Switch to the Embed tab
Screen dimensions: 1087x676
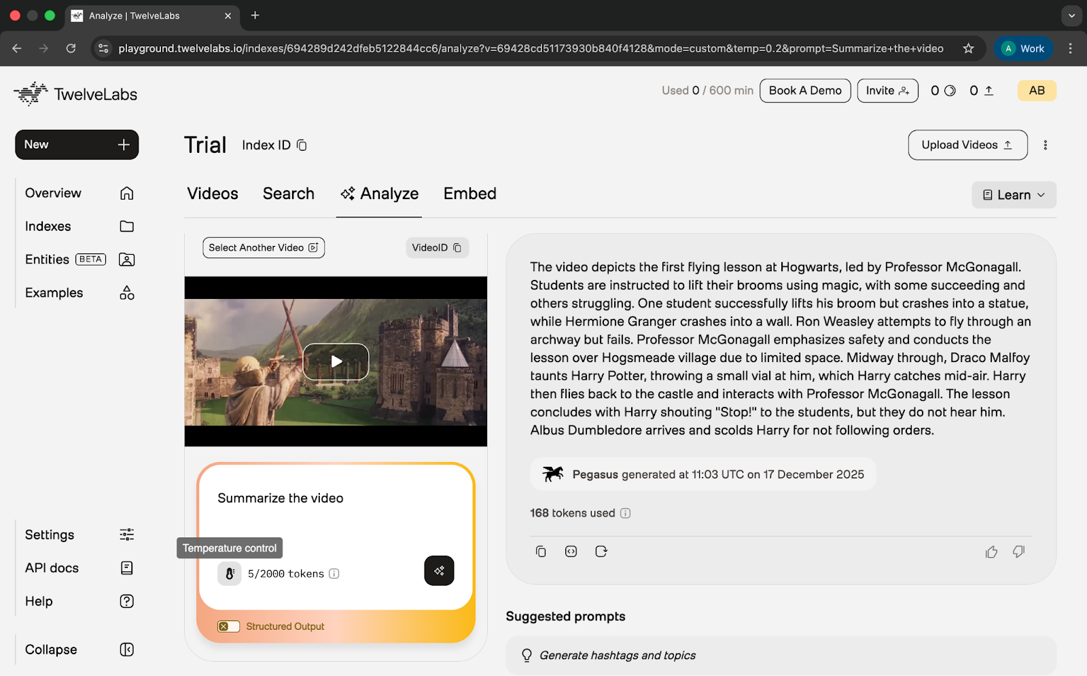point(470,194)
